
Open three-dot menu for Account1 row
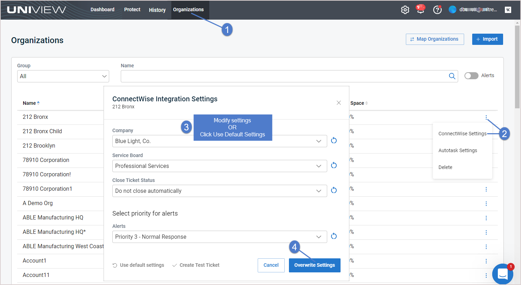(x=486, y=261)
